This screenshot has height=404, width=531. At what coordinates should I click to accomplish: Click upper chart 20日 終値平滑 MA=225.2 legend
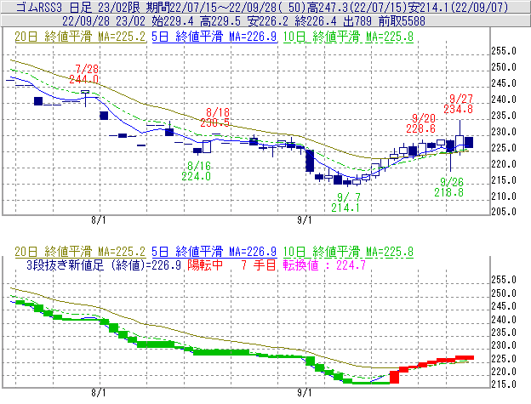[80, 37]
